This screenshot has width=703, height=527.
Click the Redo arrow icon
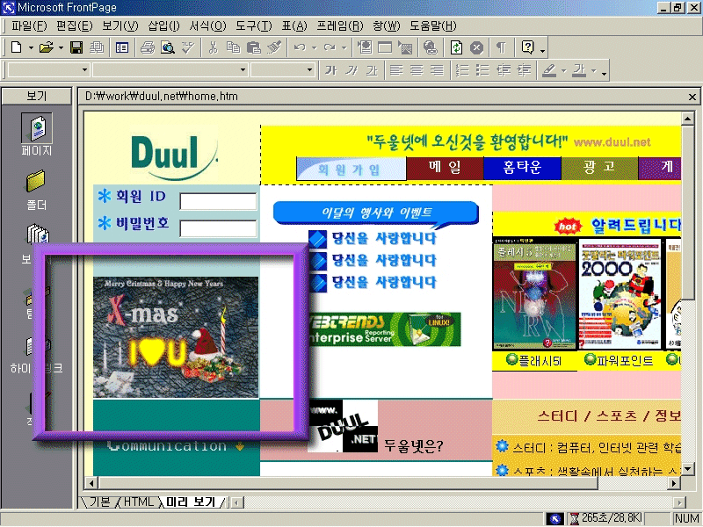point(330,47)
